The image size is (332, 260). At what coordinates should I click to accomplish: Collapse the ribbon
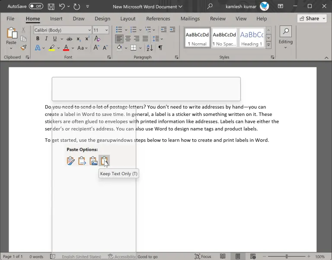[326, 58]
